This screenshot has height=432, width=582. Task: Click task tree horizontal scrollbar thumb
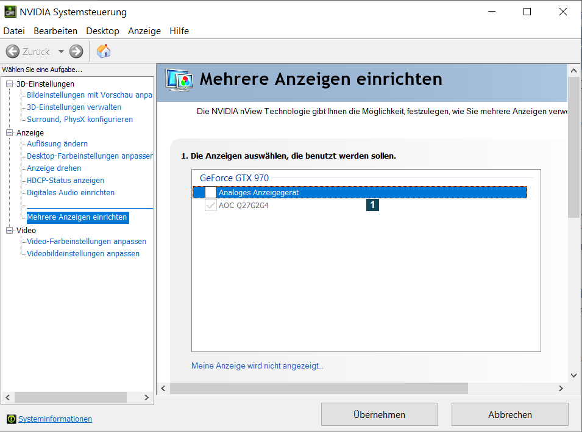[x=71, y=397]
